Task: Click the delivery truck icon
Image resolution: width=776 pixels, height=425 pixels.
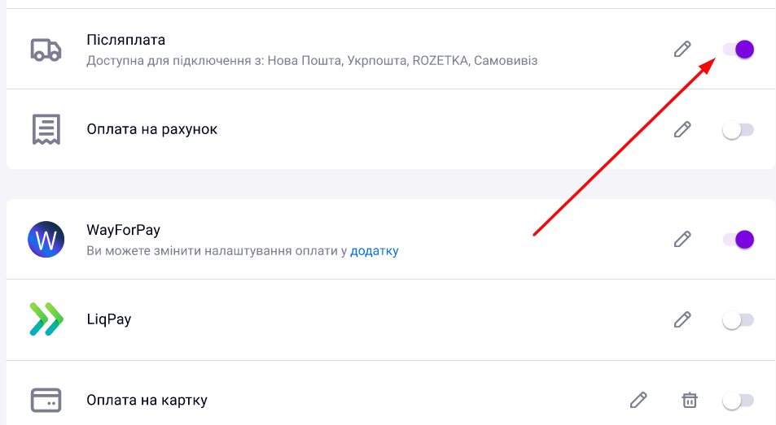Action: coord(46,50)
